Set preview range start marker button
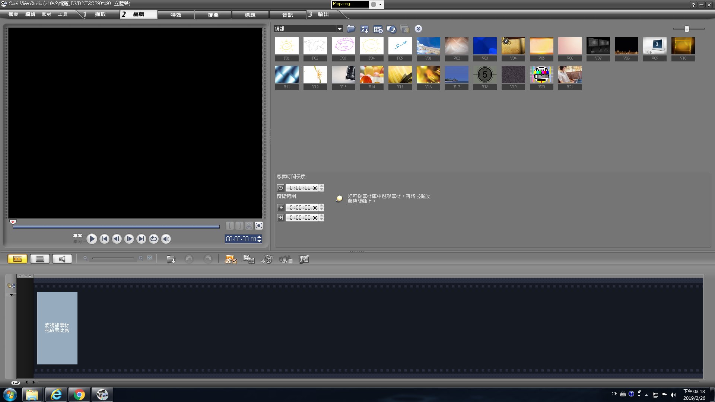 click(280, 208)
